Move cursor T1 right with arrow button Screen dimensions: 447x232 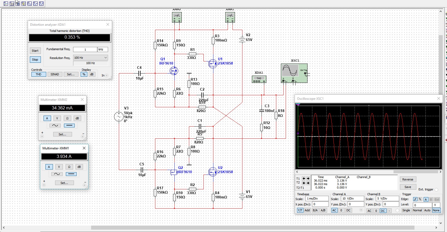308,179
